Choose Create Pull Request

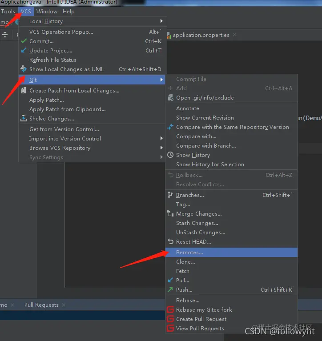pos(231,319)
